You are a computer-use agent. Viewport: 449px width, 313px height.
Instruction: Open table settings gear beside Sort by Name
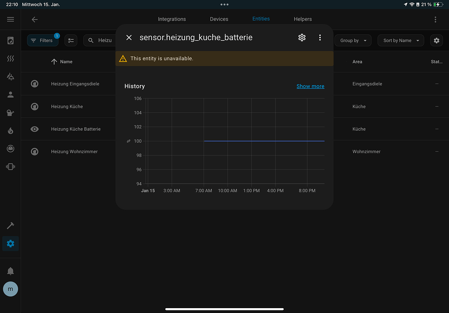click(x=436, y=40)
